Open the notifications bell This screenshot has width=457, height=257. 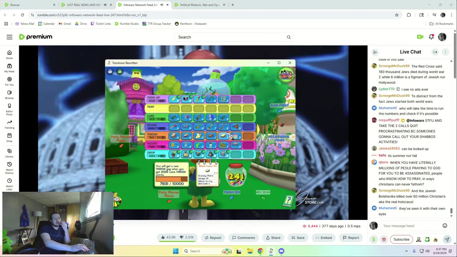[431, 37]
